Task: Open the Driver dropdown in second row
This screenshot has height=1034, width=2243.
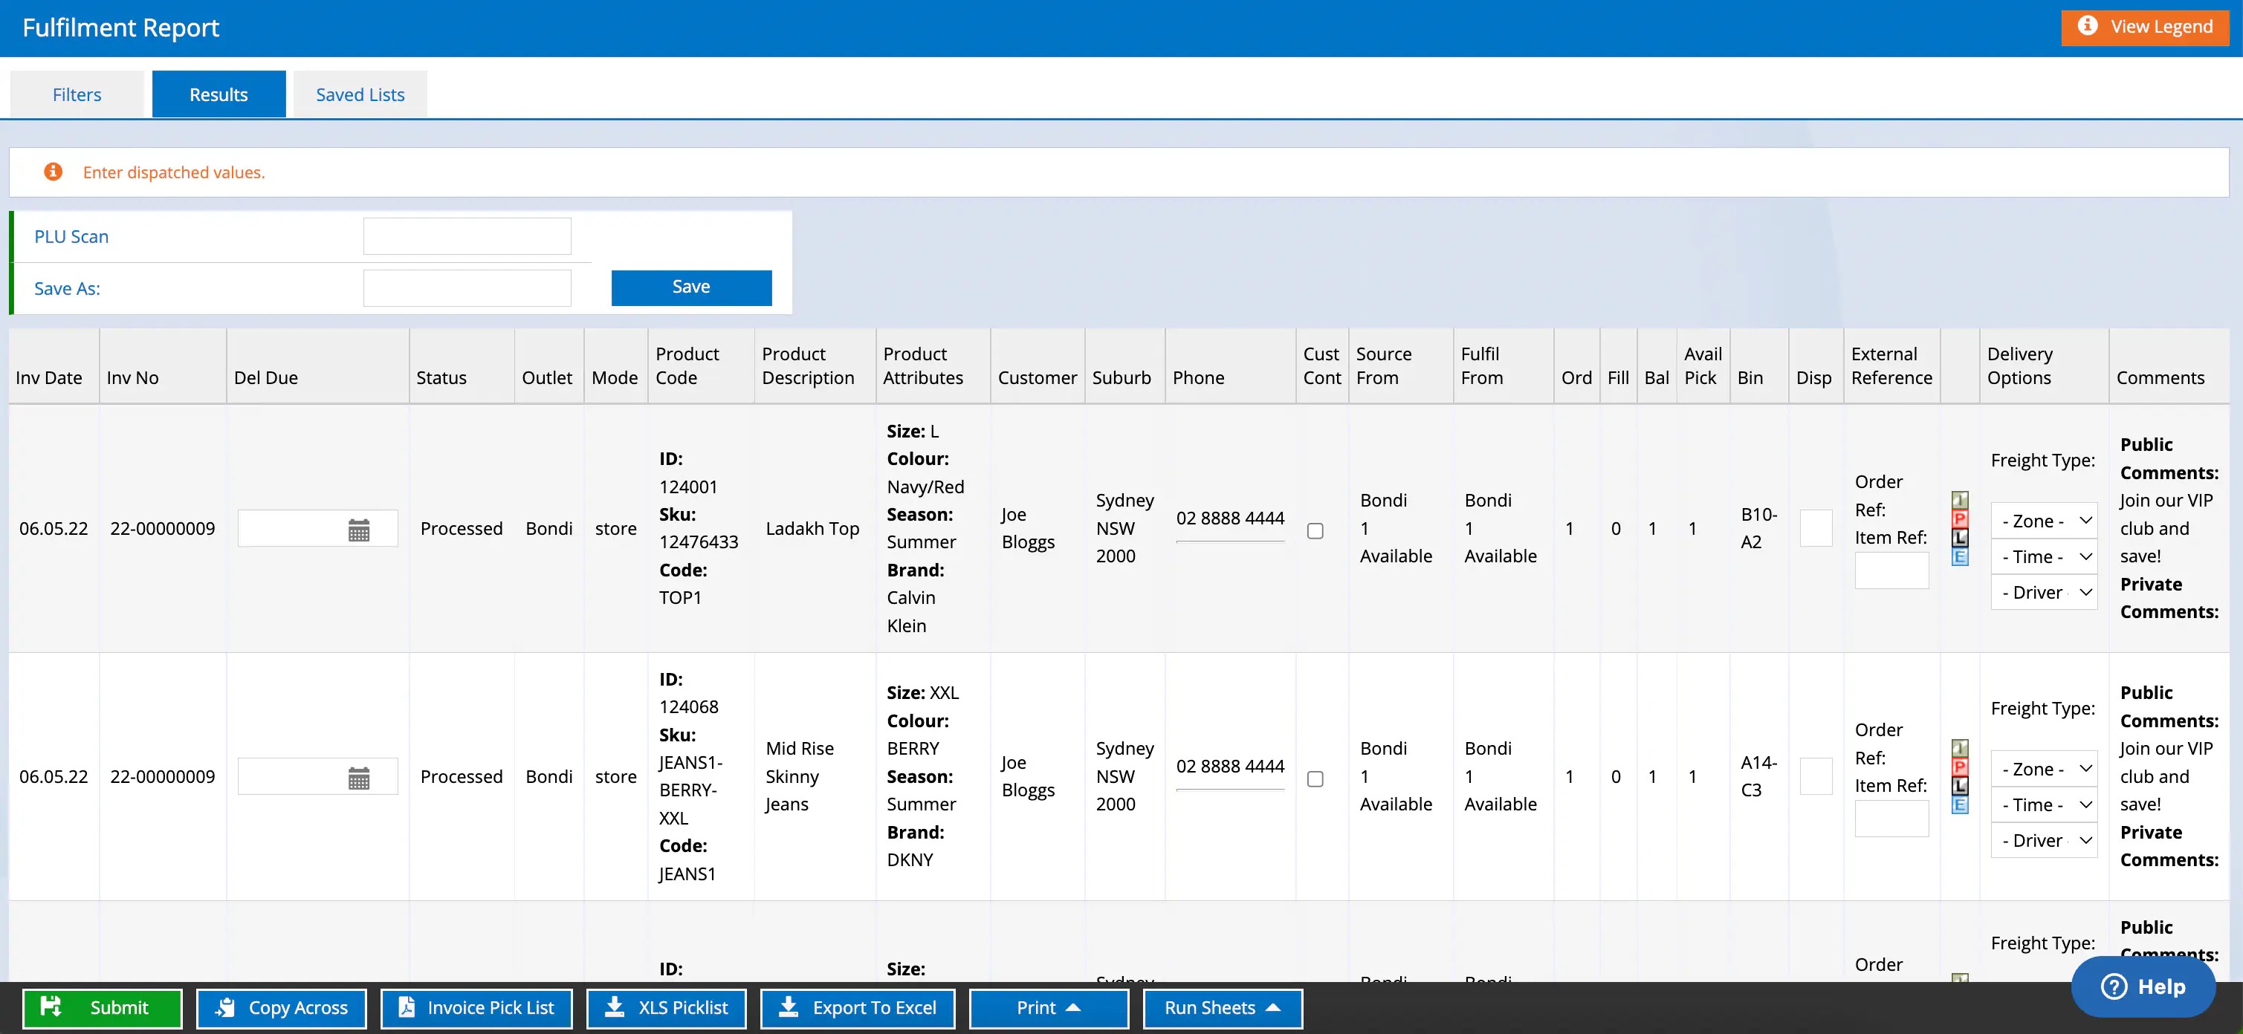Action: 2043,840
